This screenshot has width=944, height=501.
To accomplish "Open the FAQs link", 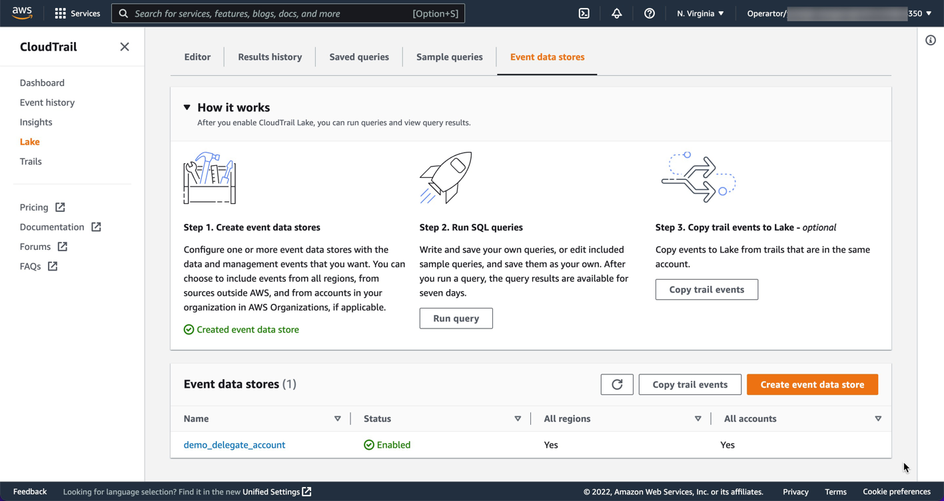I will 30,266.
